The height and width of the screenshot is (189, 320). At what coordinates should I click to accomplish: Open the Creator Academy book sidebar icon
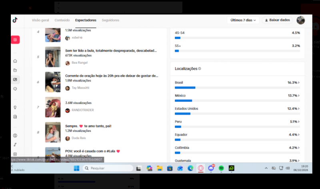(x=15, y=117)
